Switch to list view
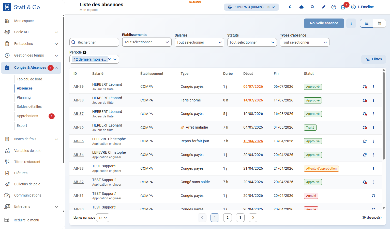390x229 pixels. (367, 23)
